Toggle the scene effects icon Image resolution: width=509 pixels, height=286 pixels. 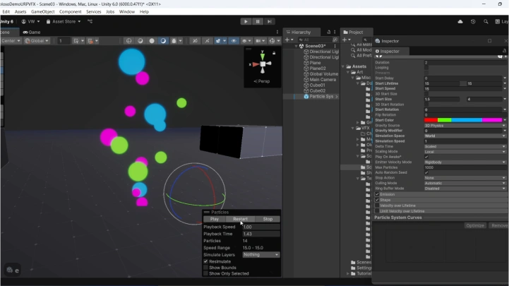point(218,40)
